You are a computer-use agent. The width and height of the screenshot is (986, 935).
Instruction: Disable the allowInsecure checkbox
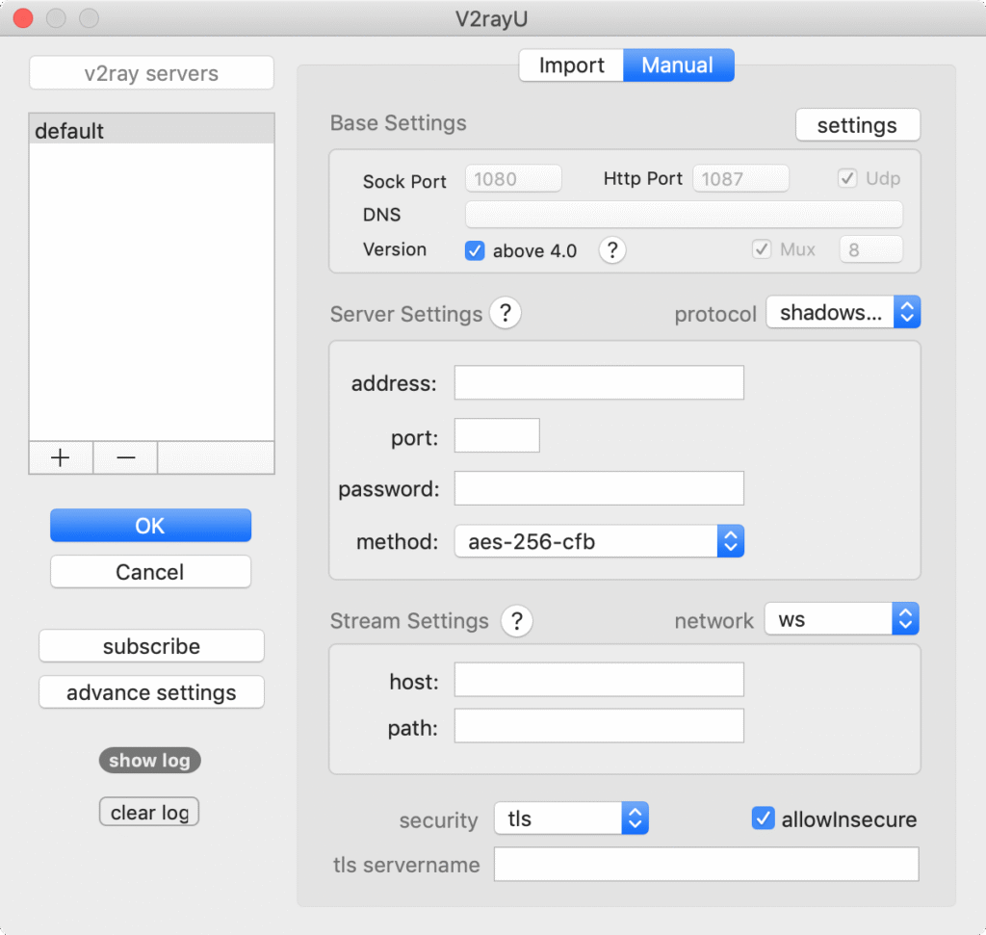point(763,819)
